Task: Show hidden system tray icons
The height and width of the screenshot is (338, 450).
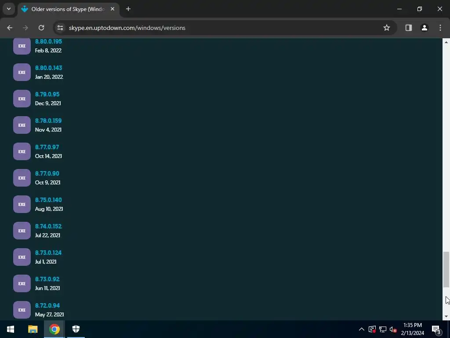Action: coord(362,329)
